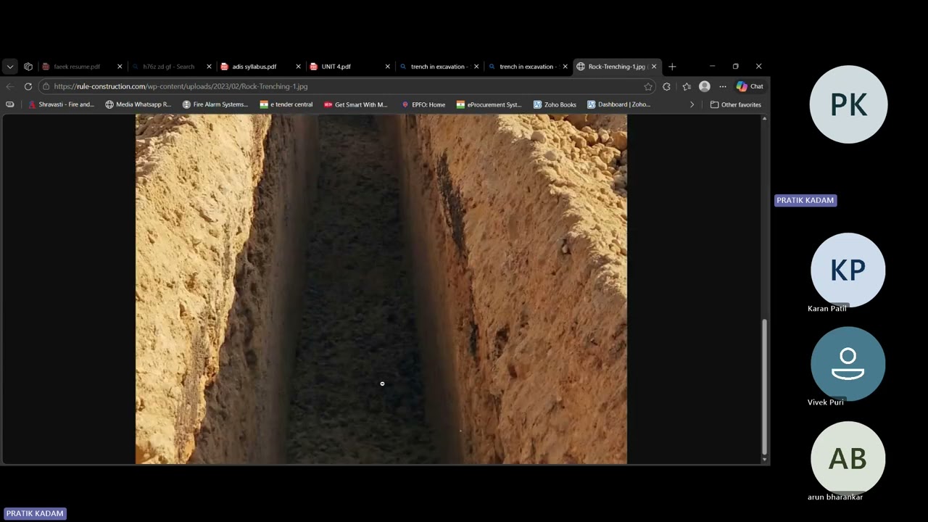Click the scrollbar down arrow
The image size is (928, 522).
pyautogui.click(x=764, y=460)
